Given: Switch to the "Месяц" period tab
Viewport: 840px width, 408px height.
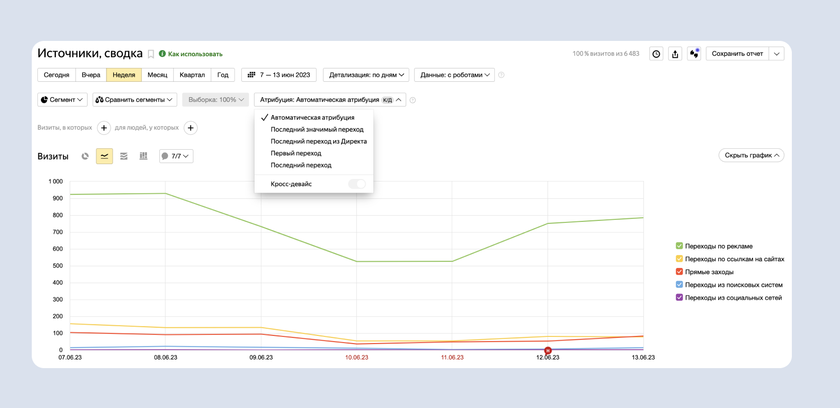Looking at the screenshot, I should tap(157, 75).
